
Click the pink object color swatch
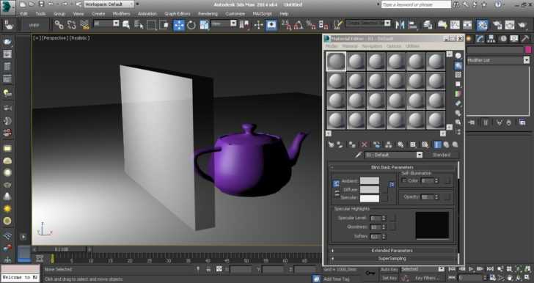tap(528, 50)
